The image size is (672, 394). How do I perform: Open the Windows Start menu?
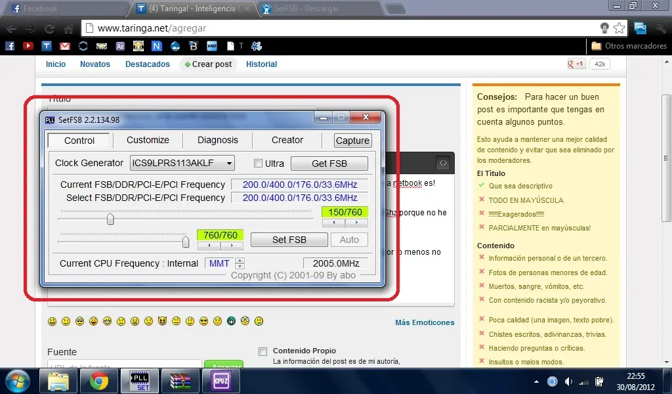18,381
